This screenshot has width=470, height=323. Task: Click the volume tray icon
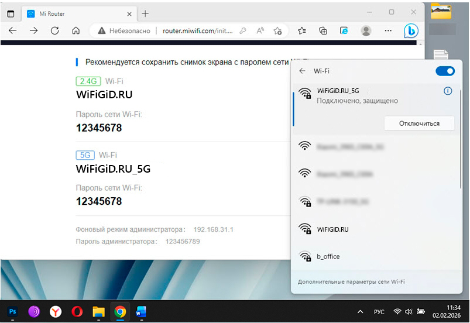point(409,312)
